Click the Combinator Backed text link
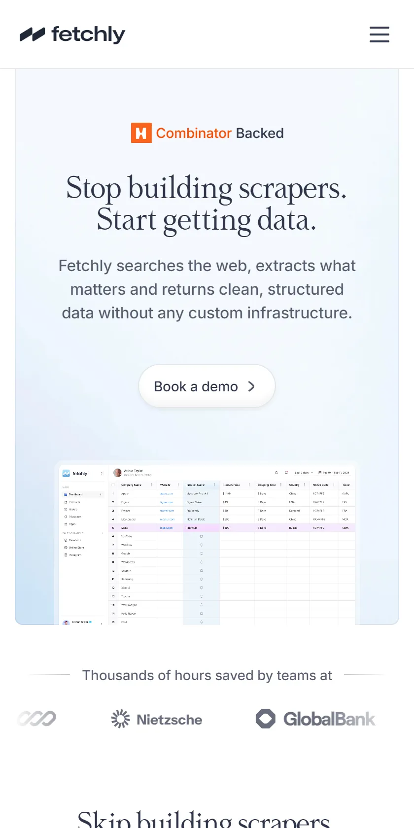The image size is (414, 828). 220,133
